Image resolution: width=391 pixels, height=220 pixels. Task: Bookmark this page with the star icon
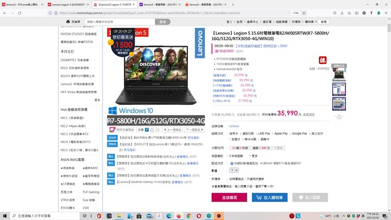click(x=304, y=13)
